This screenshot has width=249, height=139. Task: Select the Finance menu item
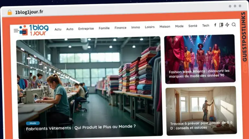[121, 28]
